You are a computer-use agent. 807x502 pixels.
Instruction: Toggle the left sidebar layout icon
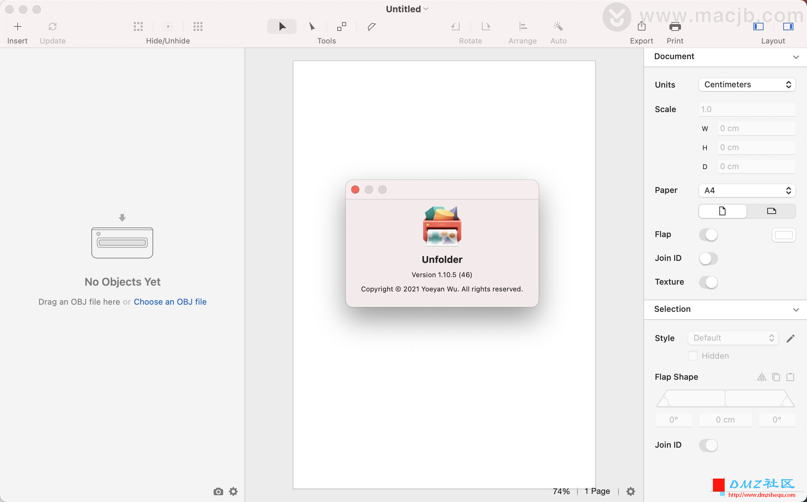(x=758, y=26)
